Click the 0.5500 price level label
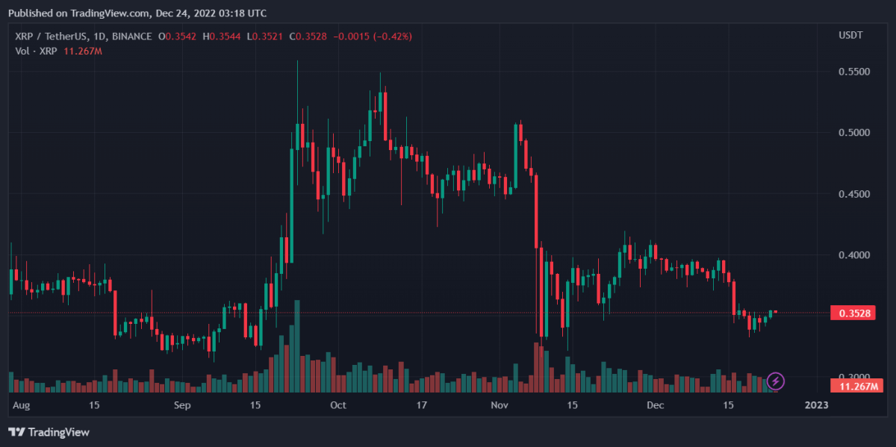This screenshot has height=447, width=896. (852, 72)
